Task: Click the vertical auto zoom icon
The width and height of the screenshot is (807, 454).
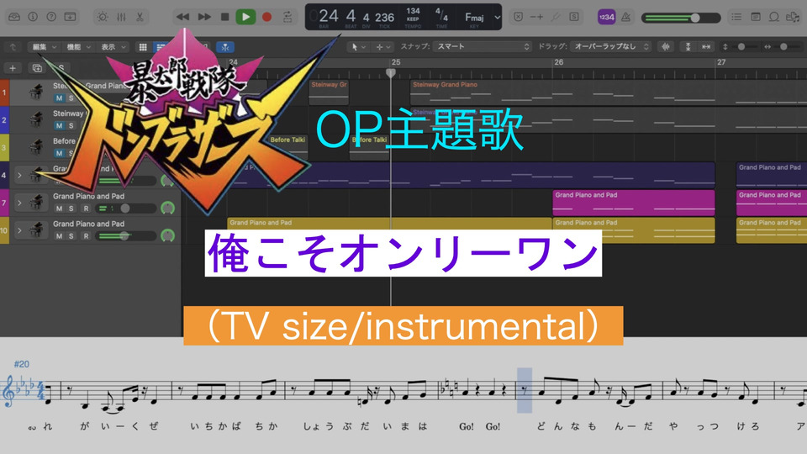Action: click(x=688, y=47)
